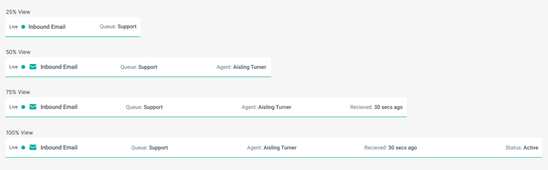Select Inbound Email title in the 50% View card
Viewport: 548px width, 170px height.
click(x=59, y=67)
